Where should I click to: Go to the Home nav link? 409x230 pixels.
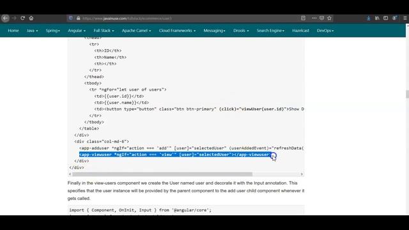13,31
